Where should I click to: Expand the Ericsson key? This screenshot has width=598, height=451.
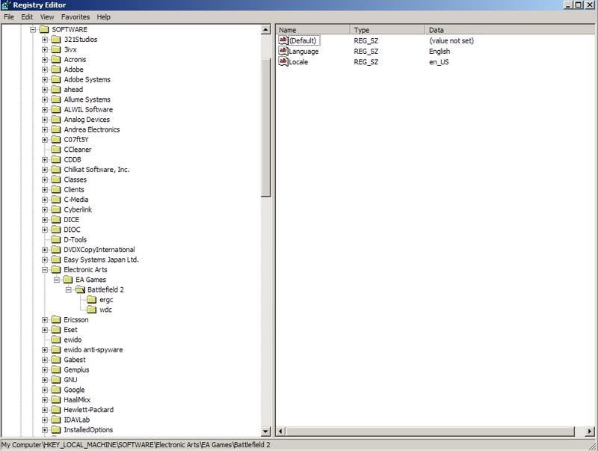[45, 320]
